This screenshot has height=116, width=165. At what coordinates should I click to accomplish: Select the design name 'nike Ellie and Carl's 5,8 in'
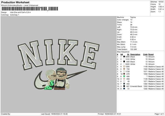[20, 12]
